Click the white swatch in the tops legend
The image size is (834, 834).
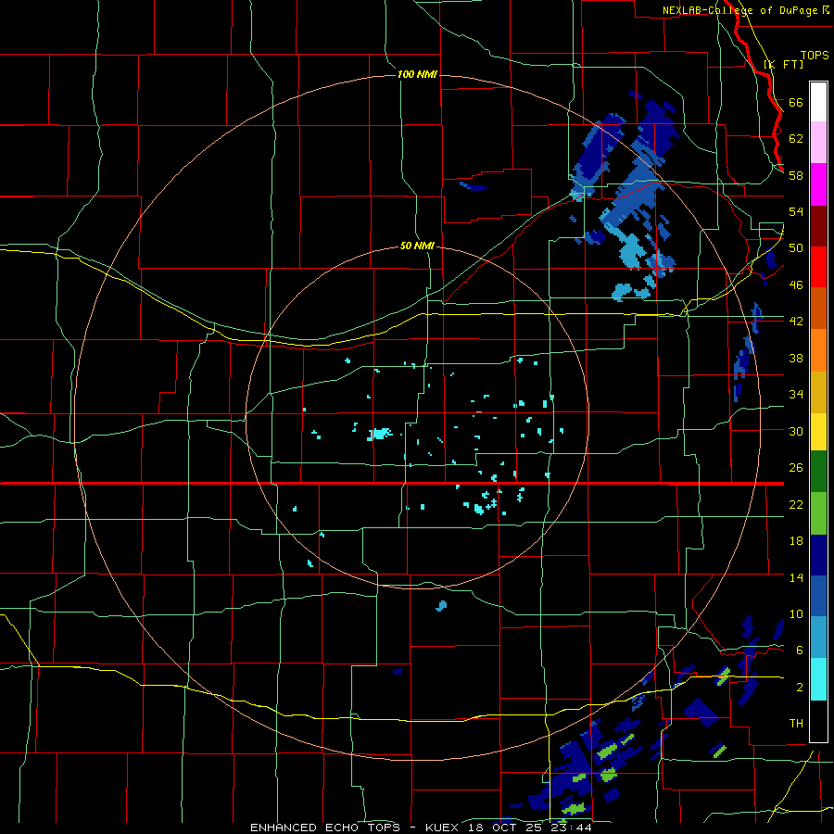pyautogui.click(x=818, y=102)
